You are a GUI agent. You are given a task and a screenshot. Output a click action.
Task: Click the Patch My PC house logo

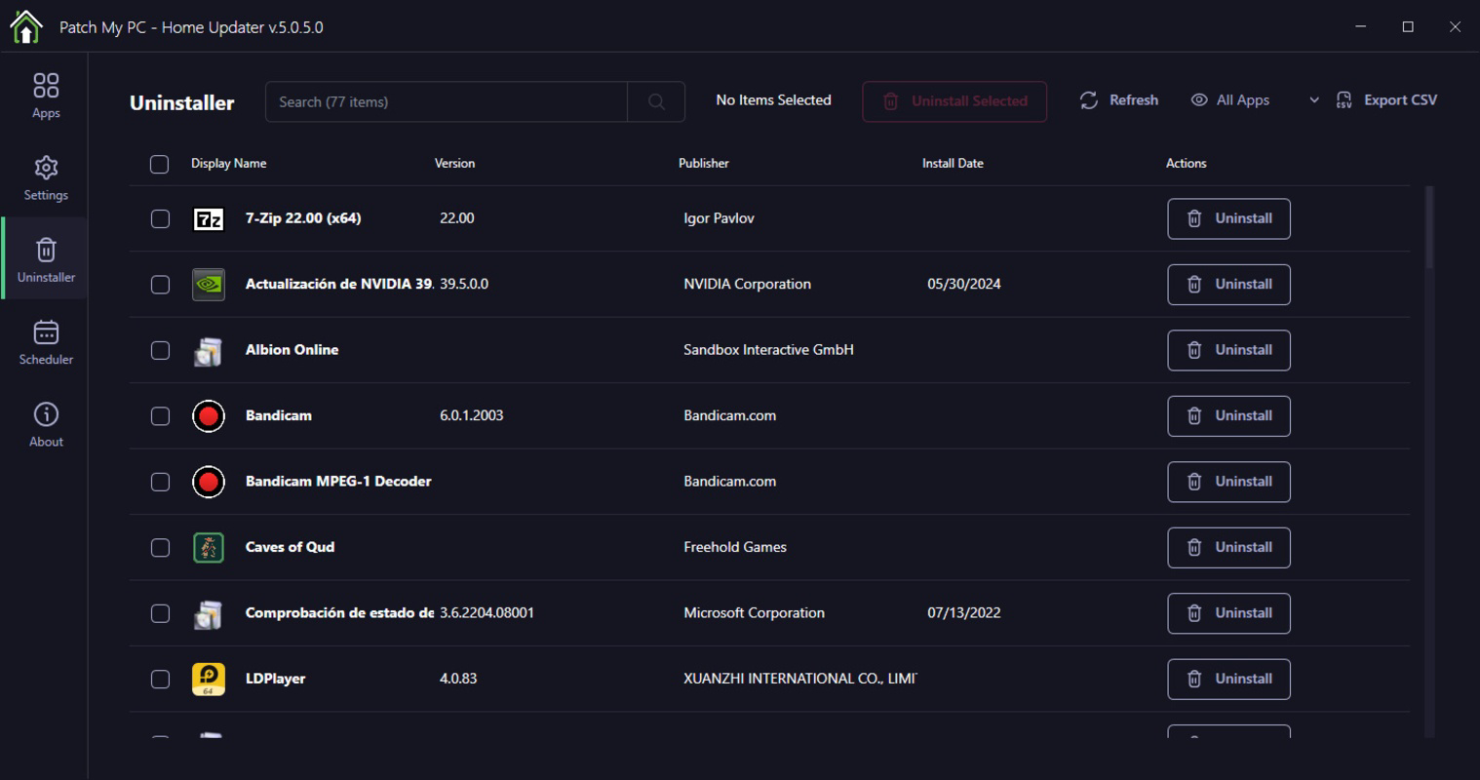(26, 26)
